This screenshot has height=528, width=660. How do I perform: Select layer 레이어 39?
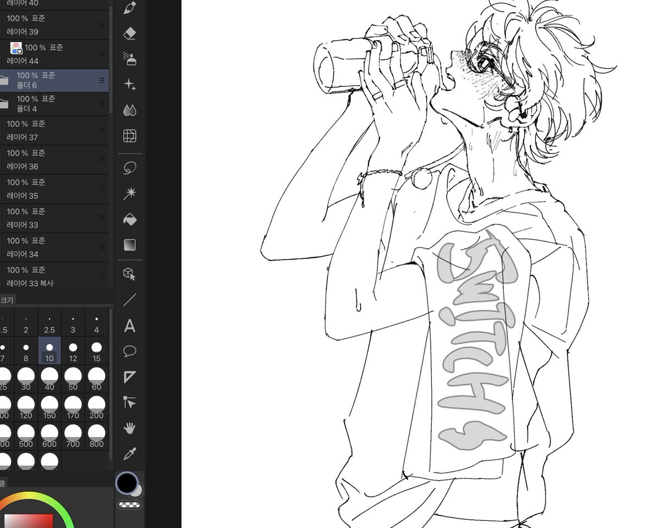54,25
